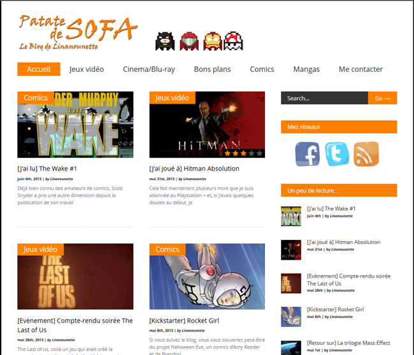Viewport: 414px width, 355px height.
Task: Open the Bons plans menu item
Action: click(212, 69)
